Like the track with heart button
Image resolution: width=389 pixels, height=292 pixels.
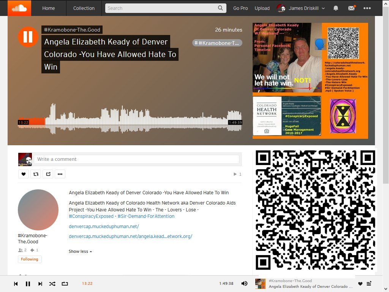24,174
